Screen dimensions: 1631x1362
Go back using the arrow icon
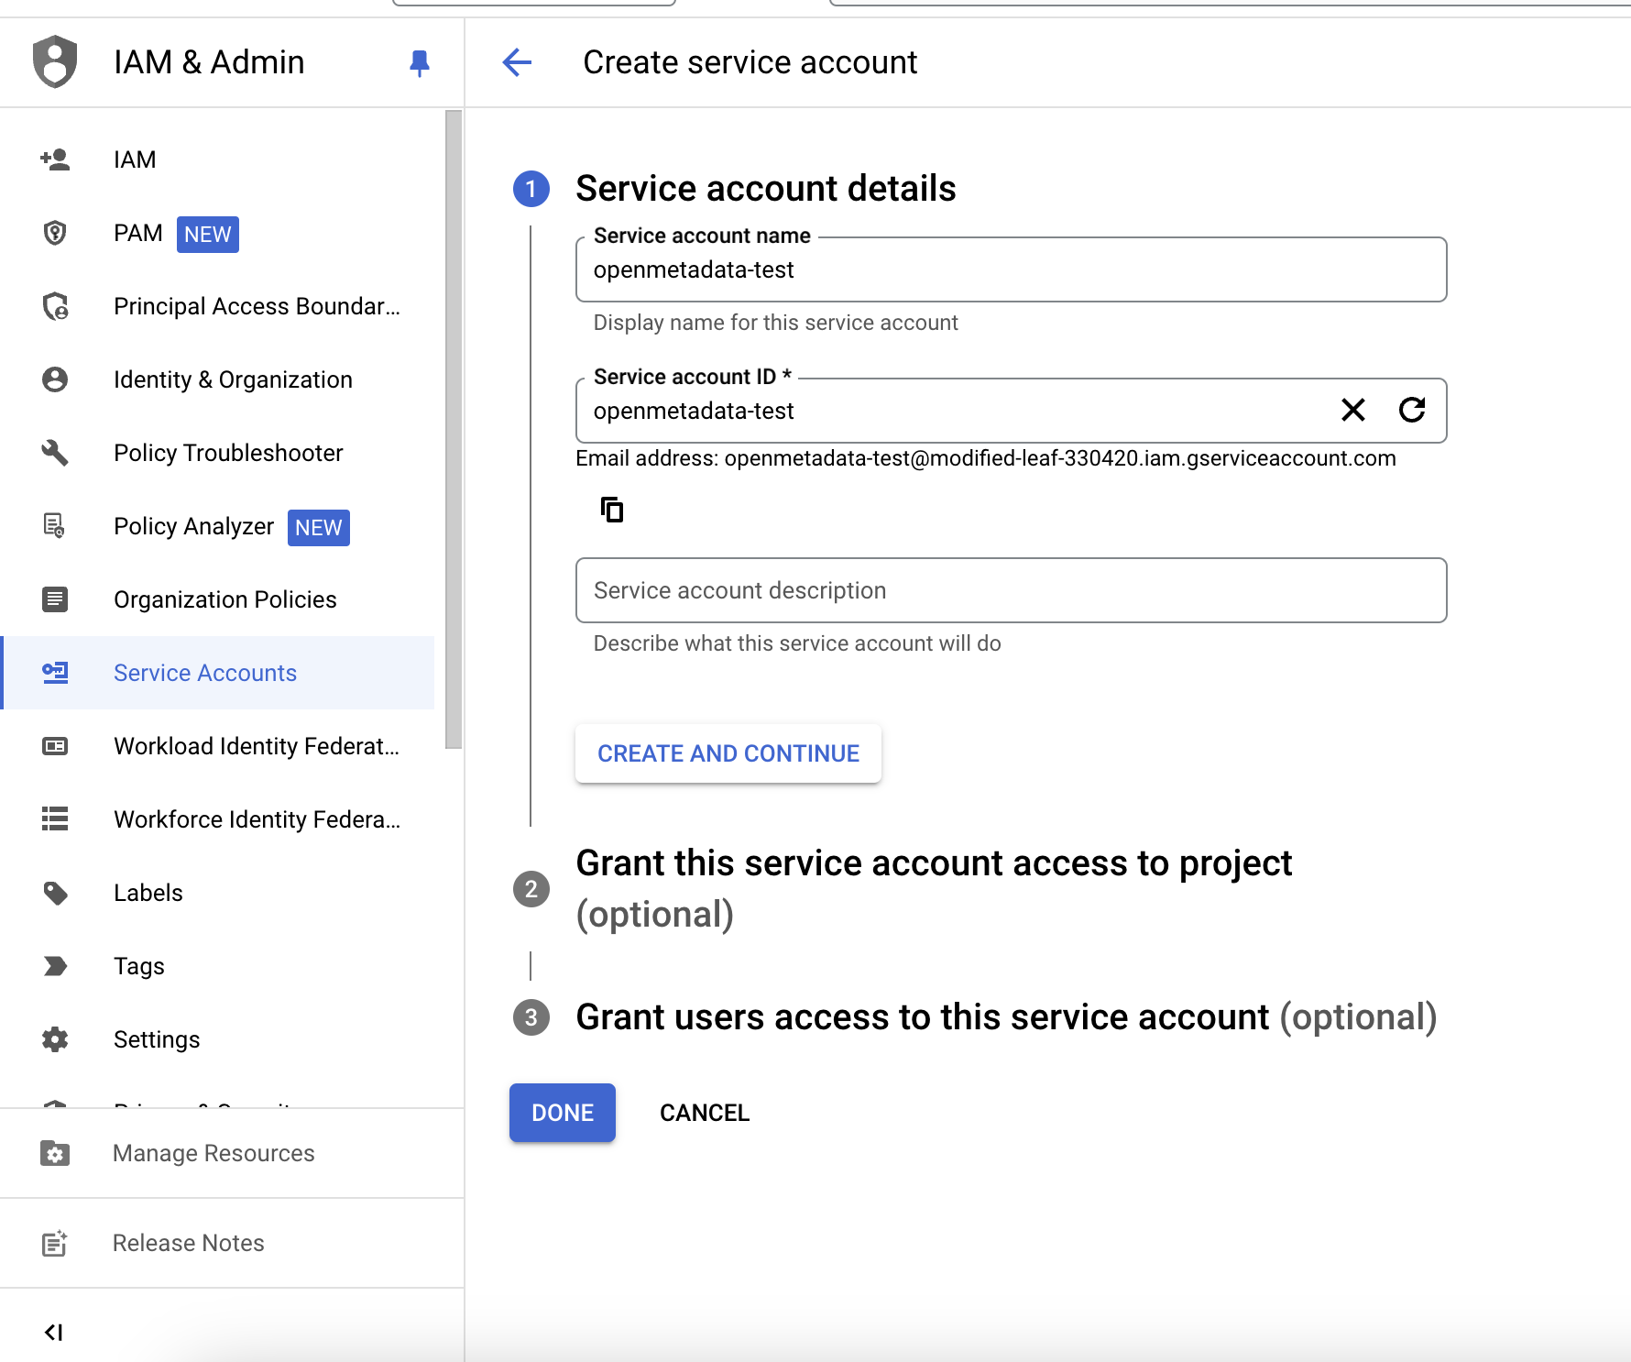point(518,62)
